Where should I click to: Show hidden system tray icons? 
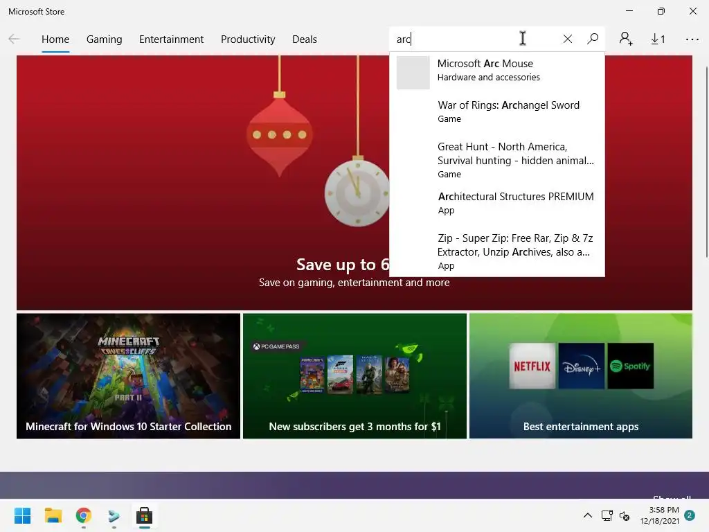(587, 515)
